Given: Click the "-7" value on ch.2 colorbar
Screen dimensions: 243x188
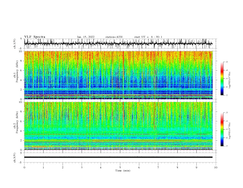Looking at the screenshot, I should pyautogui.click(x=226, y=146).
